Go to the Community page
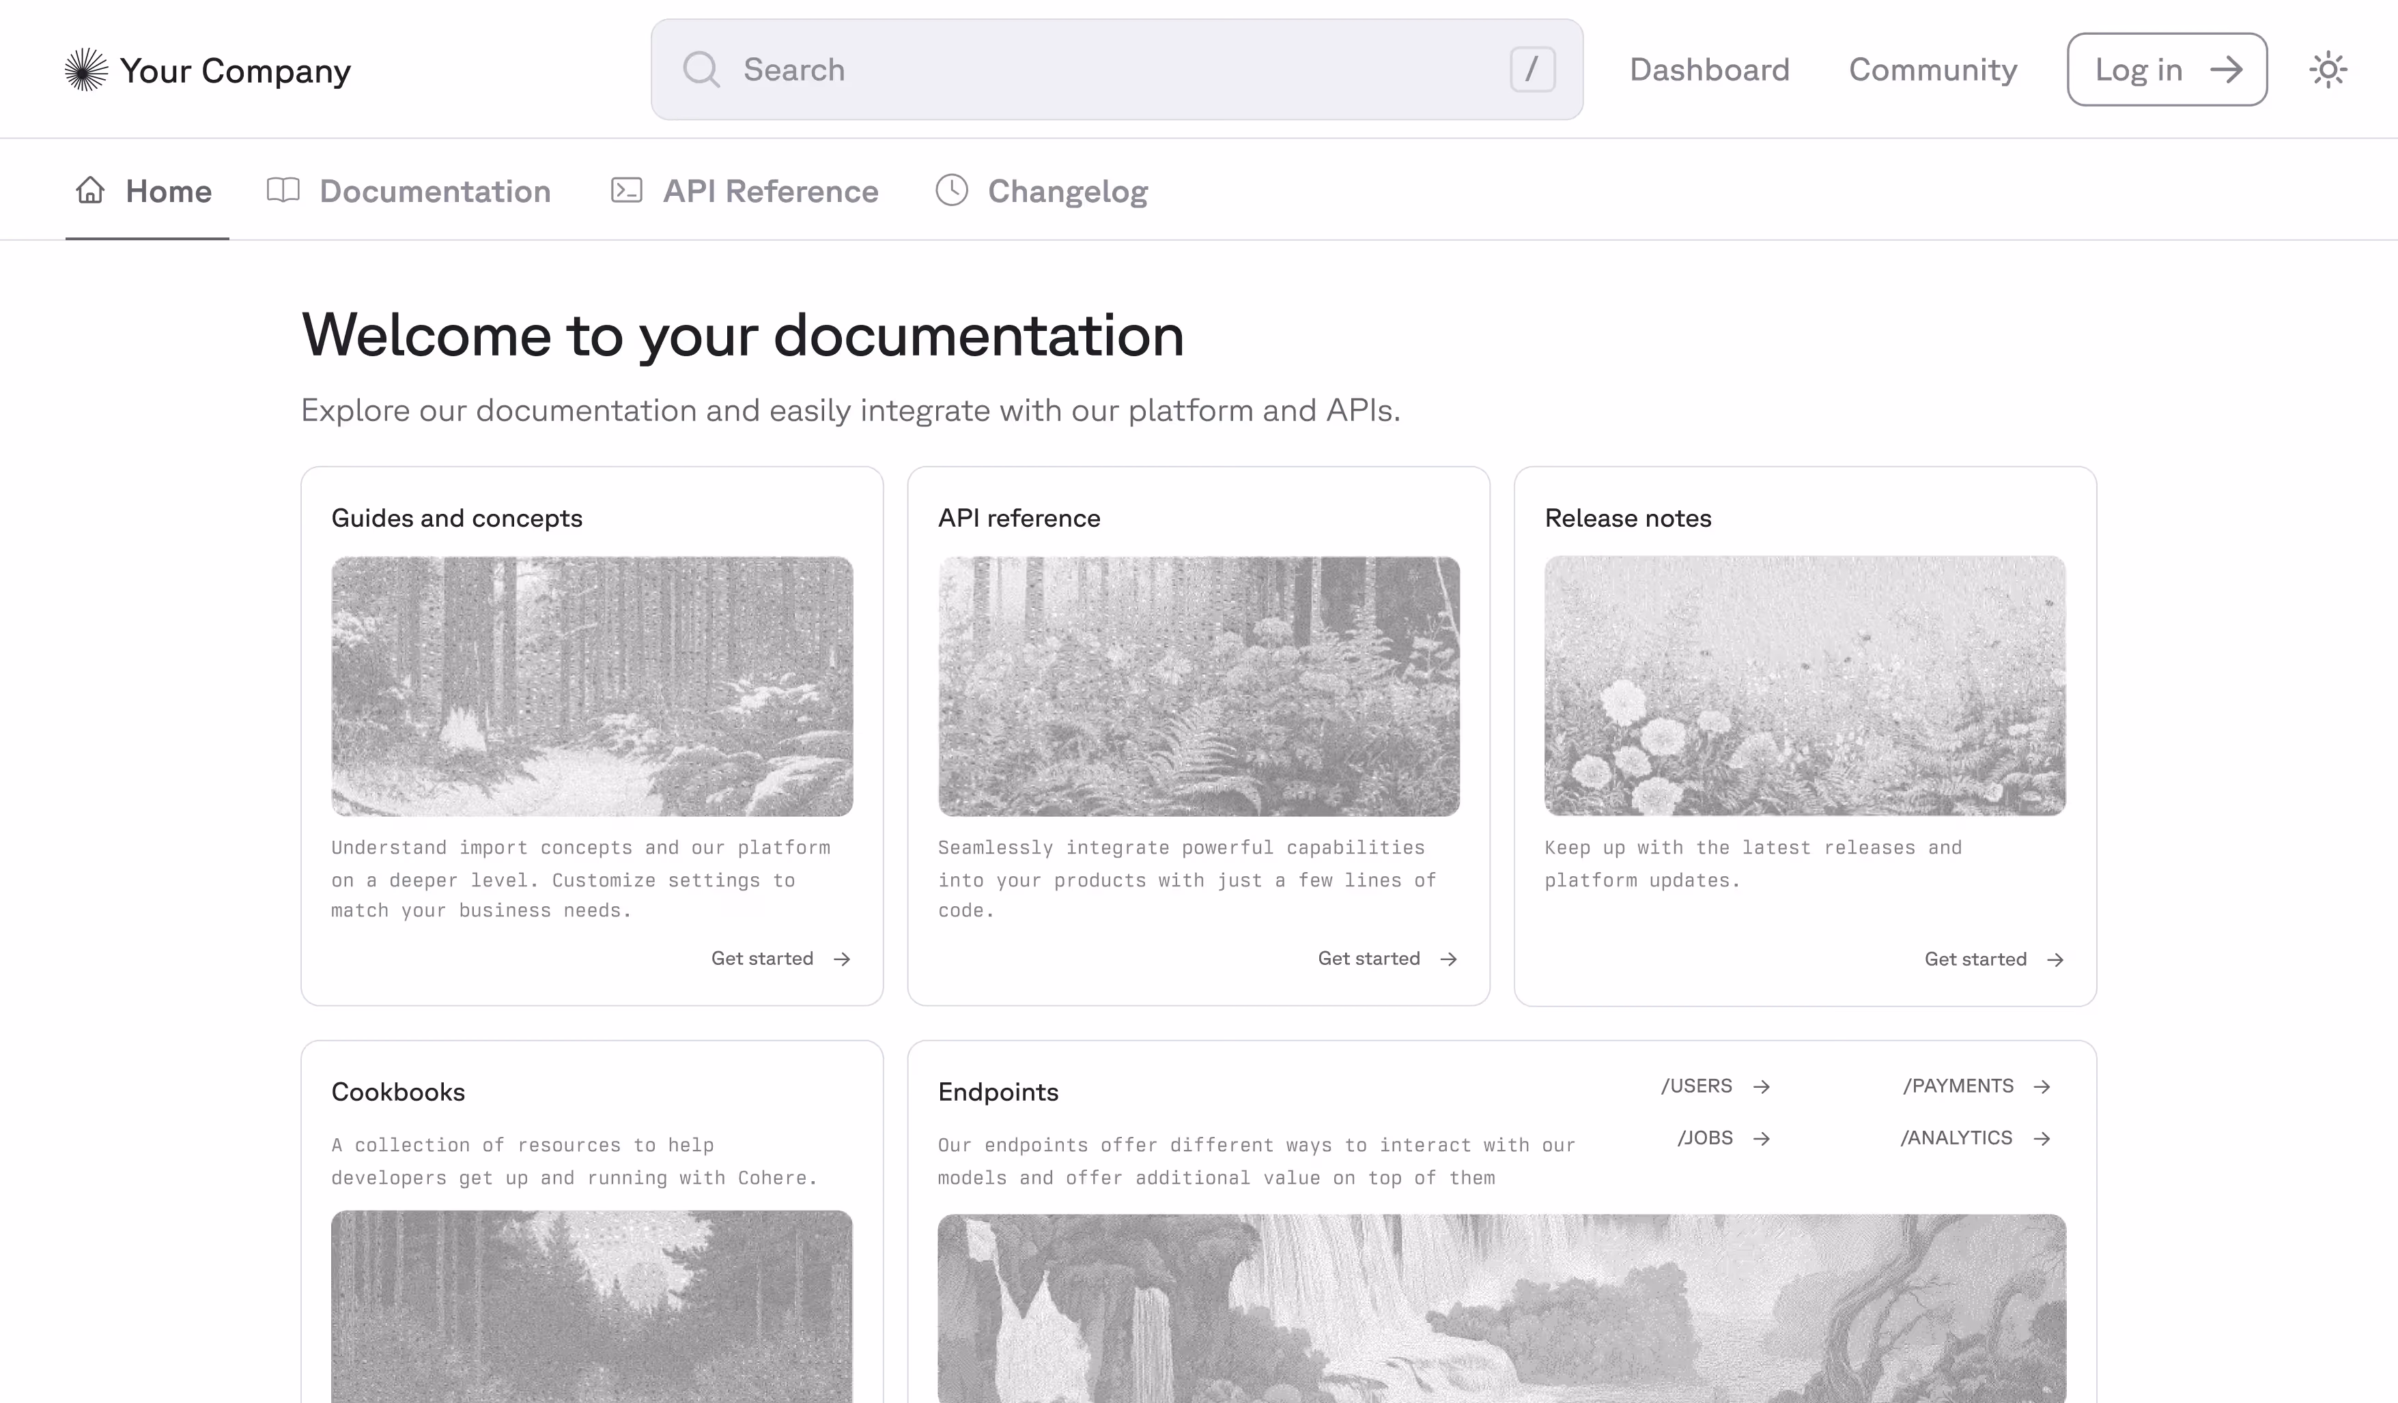Image resolution: width=2398 pixels, height=1403 pixels. pos(1933,70)
